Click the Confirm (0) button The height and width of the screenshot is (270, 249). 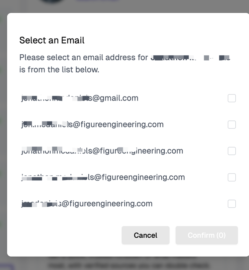point(207,235)
